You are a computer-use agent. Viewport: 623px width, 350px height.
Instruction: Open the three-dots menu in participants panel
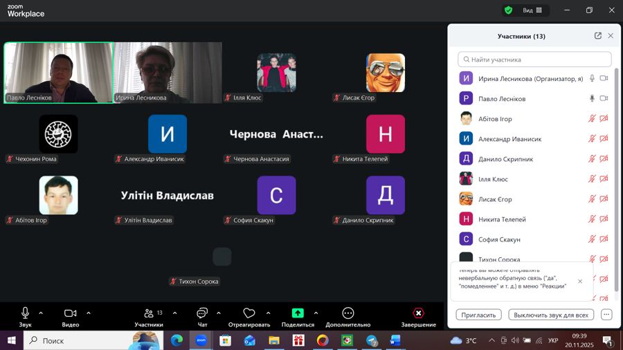click(x=606, y=315)
